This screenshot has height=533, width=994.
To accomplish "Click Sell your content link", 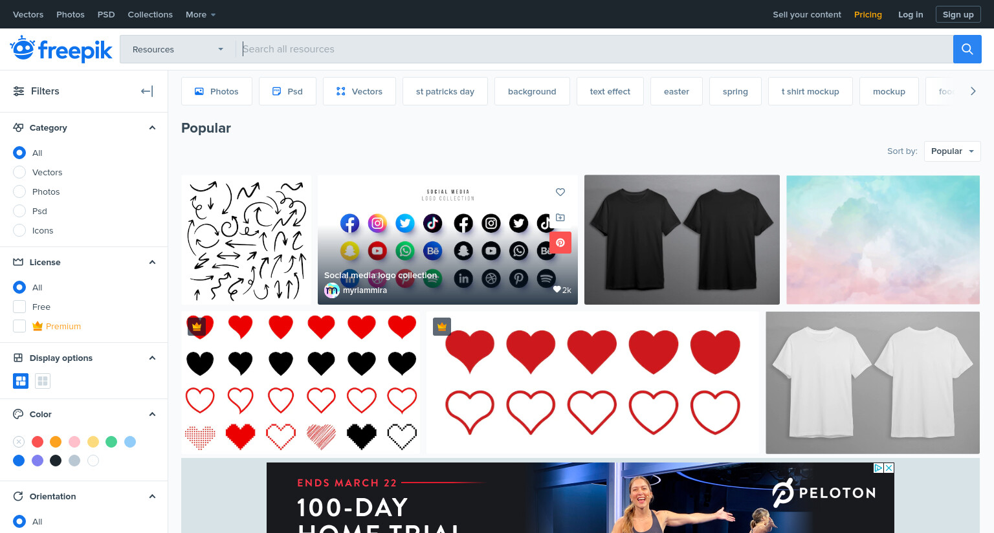I will click(x=807, y=14).
